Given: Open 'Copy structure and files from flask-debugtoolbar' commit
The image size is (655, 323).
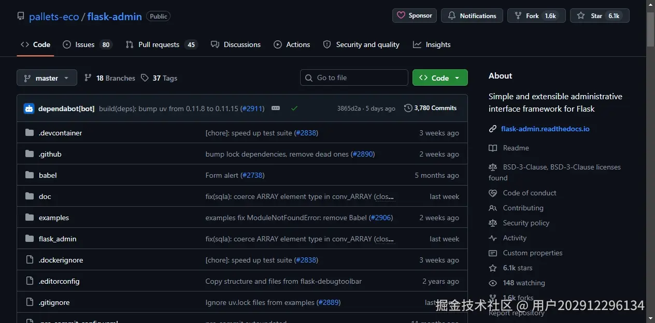Looking at the screenshot, I should [283, 281].
